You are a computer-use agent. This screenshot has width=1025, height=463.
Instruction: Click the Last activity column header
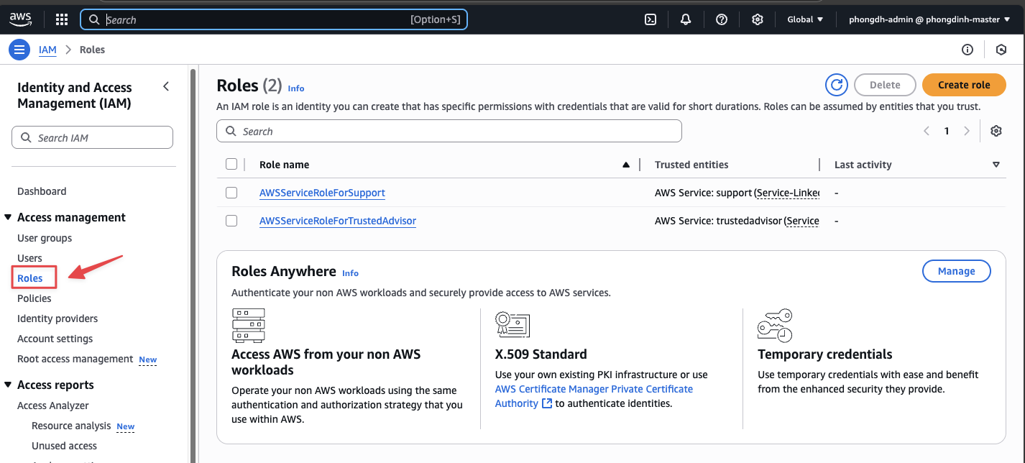click(x=863, y=165)
